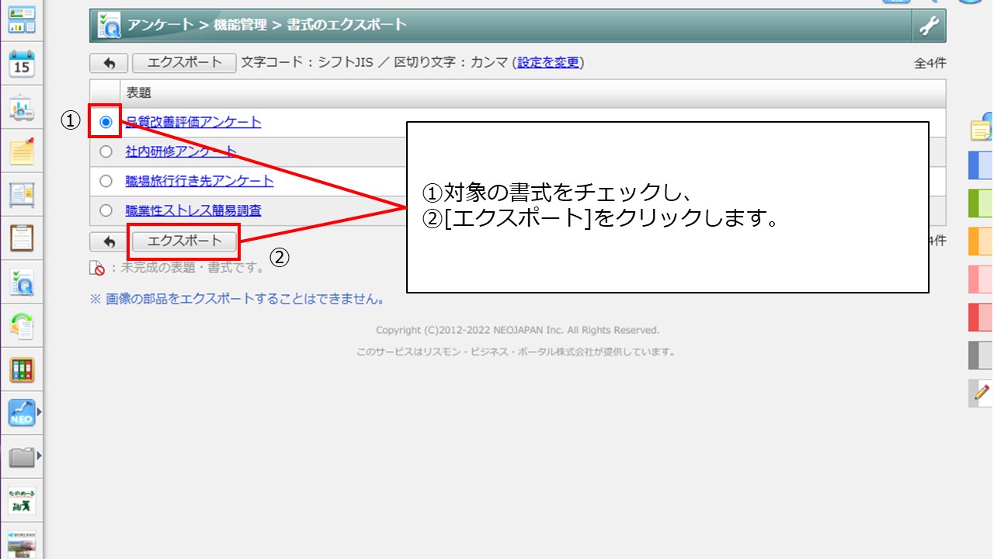Open the calendar icon showing 15
Viewport: 994px width, 559px height.
point(22,65)
